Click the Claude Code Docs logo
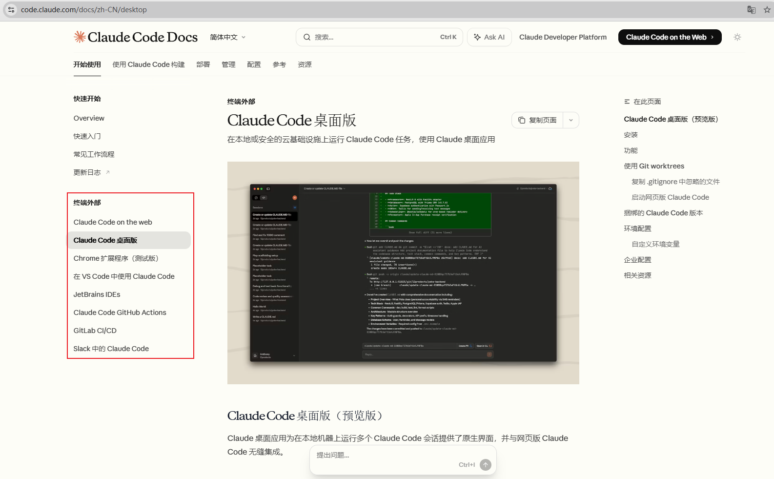The image size is (774, 479). tap(136, 37)
